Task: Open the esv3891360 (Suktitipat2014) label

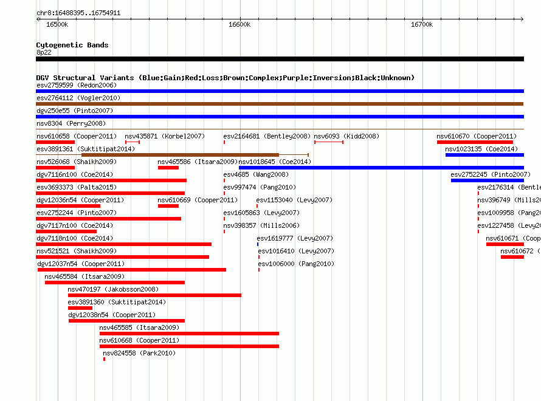Action: click(117, 302)
